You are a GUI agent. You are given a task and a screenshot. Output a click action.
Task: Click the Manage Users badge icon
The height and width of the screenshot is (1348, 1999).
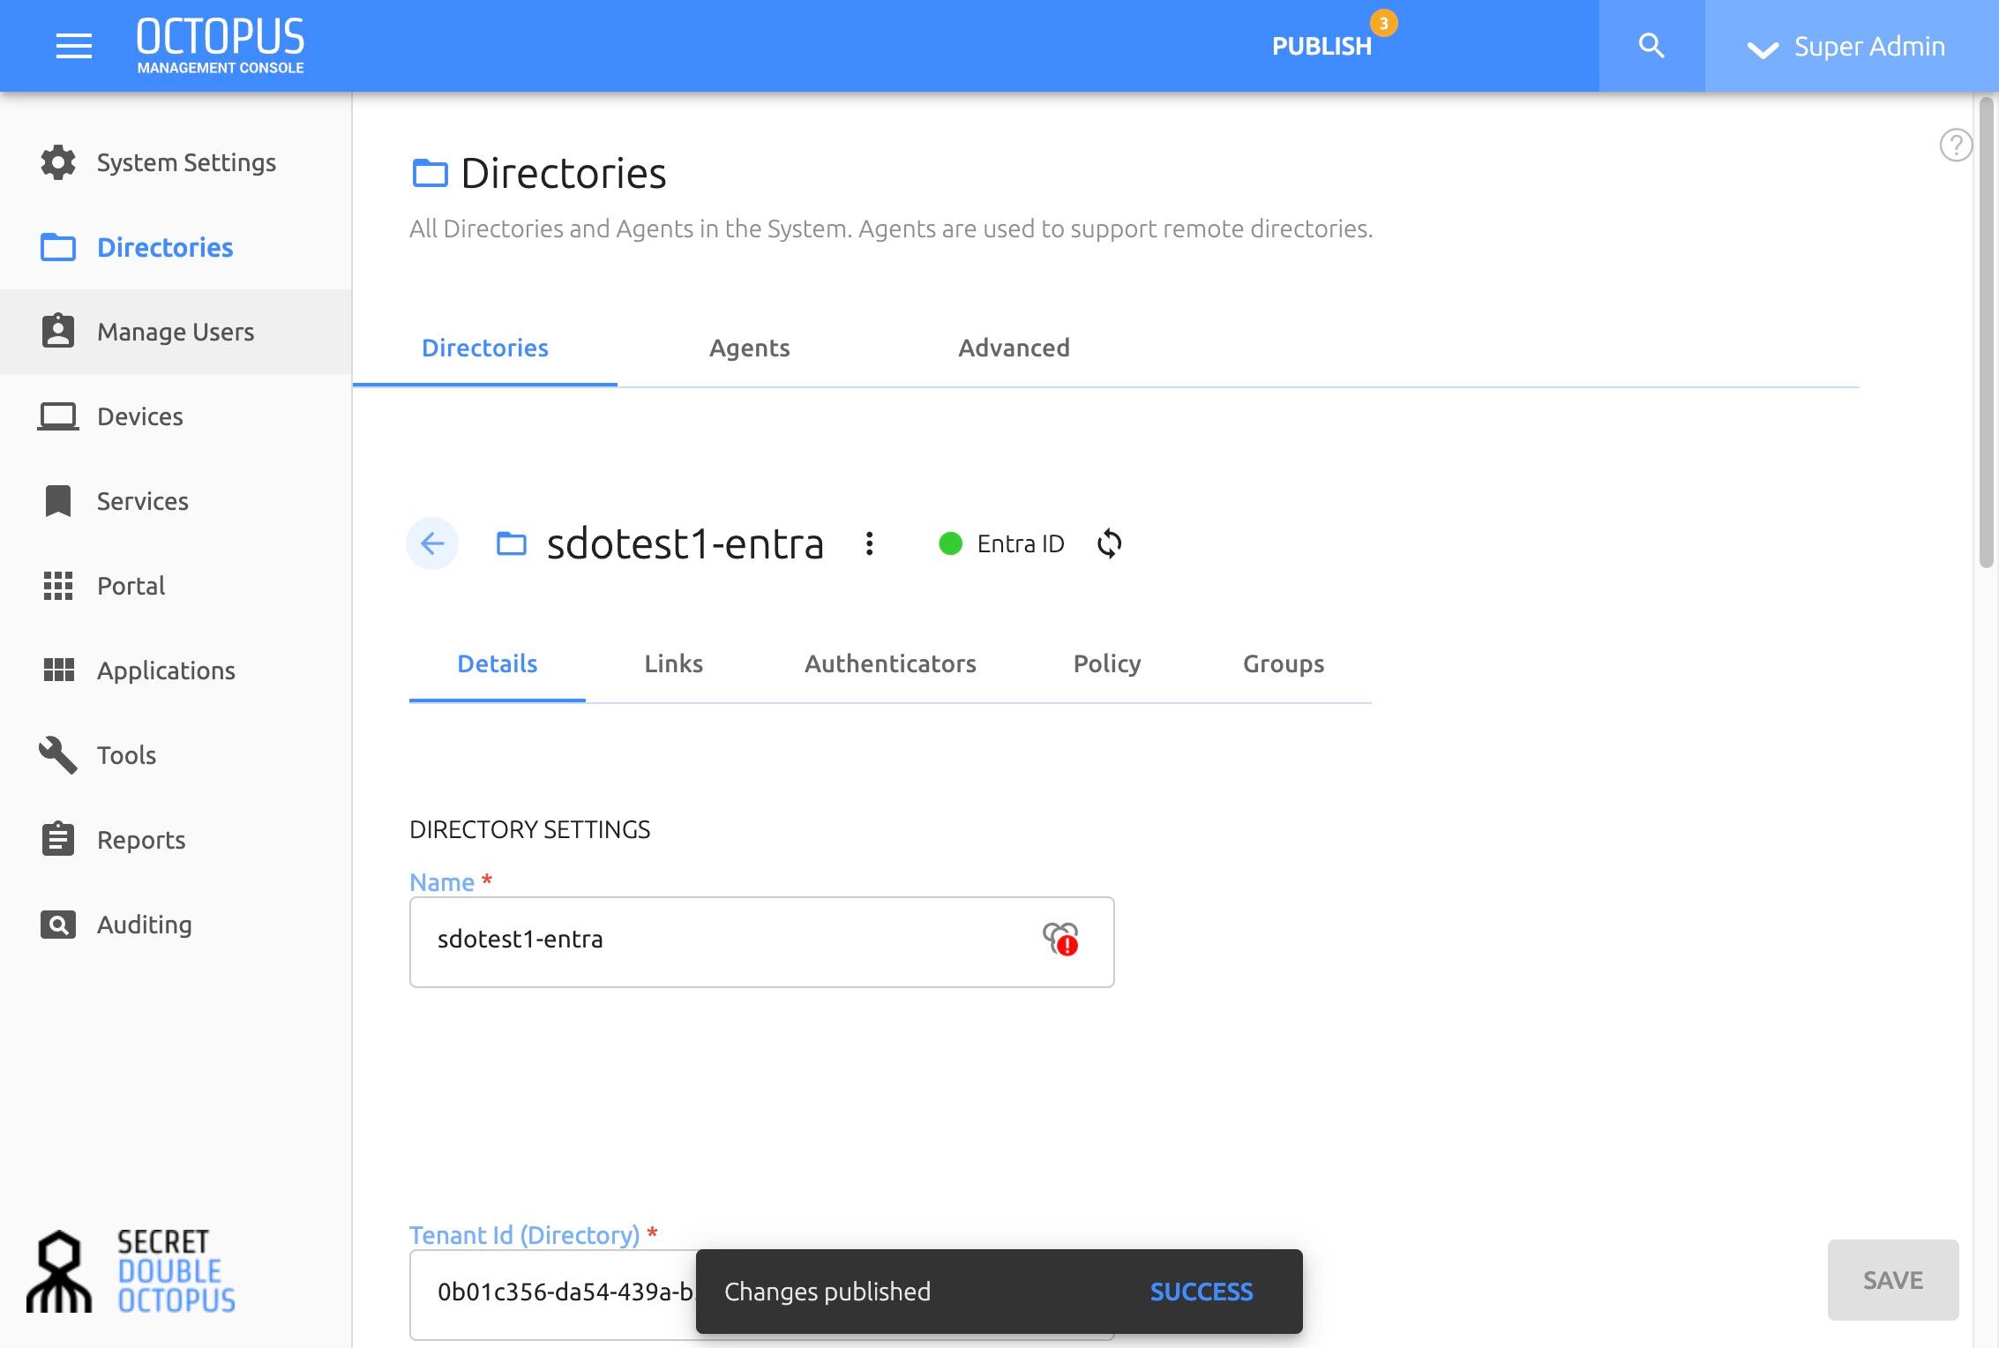pyautogui.click(x=58, y=331)
